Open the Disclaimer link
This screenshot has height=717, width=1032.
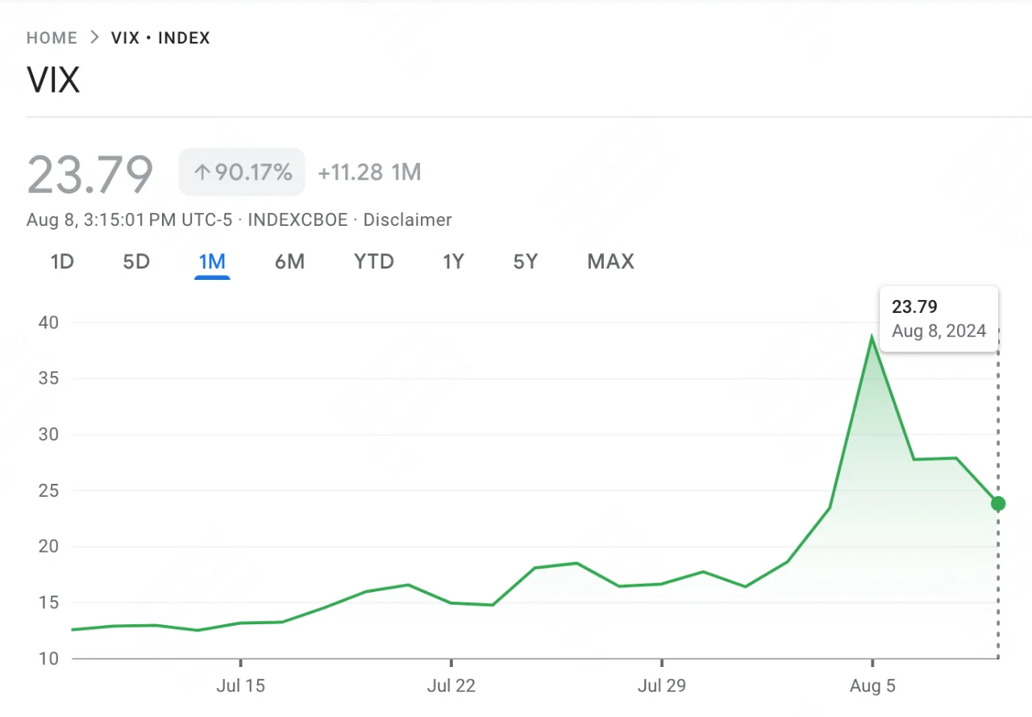pos(407,219)
